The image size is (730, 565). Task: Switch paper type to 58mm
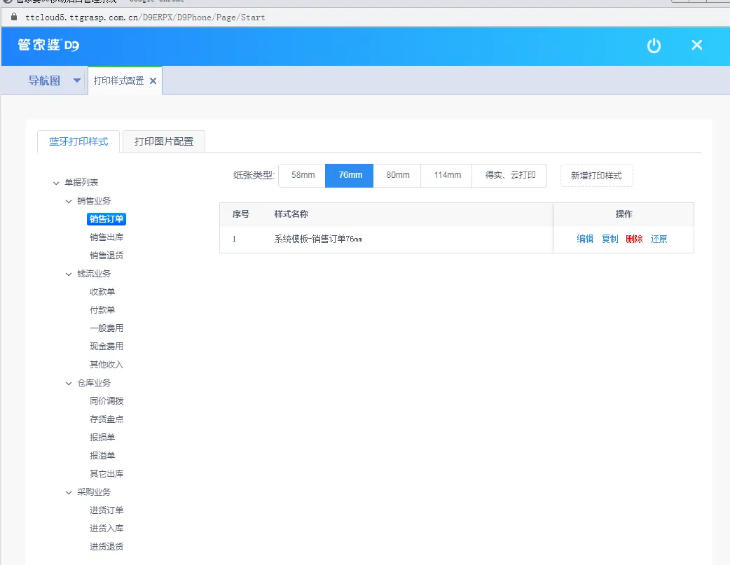301,175
